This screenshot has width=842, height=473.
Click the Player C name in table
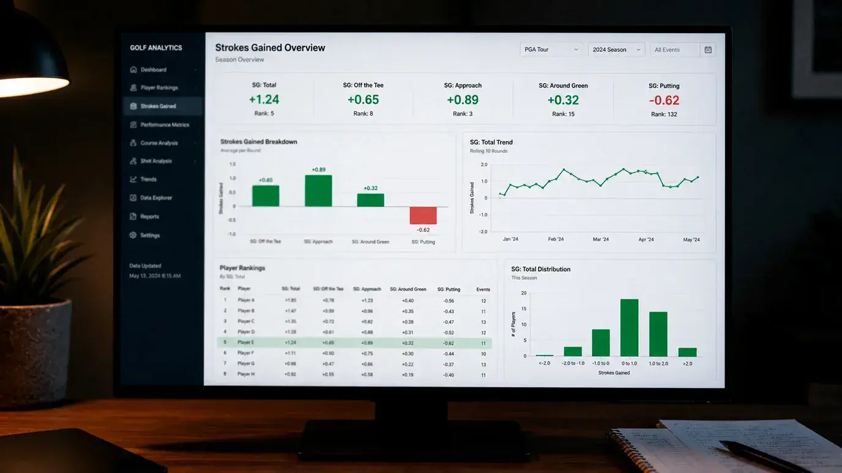246,321
